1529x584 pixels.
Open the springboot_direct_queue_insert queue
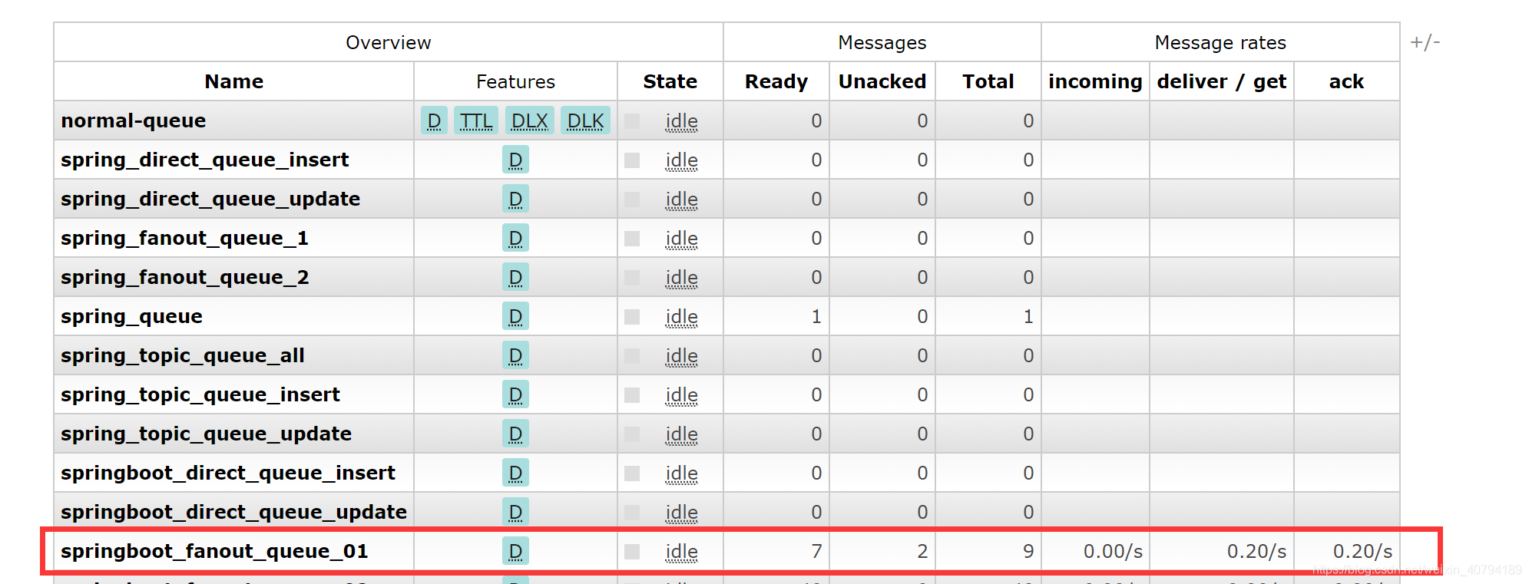[x=228, y=473]
